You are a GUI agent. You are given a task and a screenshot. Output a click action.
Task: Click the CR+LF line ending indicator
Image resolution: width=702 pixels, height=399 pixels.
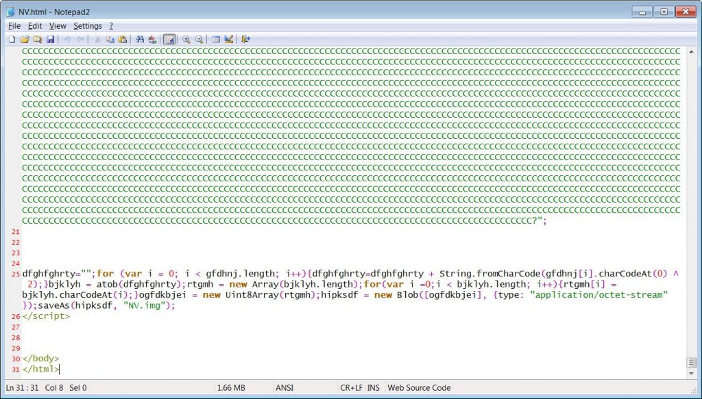pos(352,388)
